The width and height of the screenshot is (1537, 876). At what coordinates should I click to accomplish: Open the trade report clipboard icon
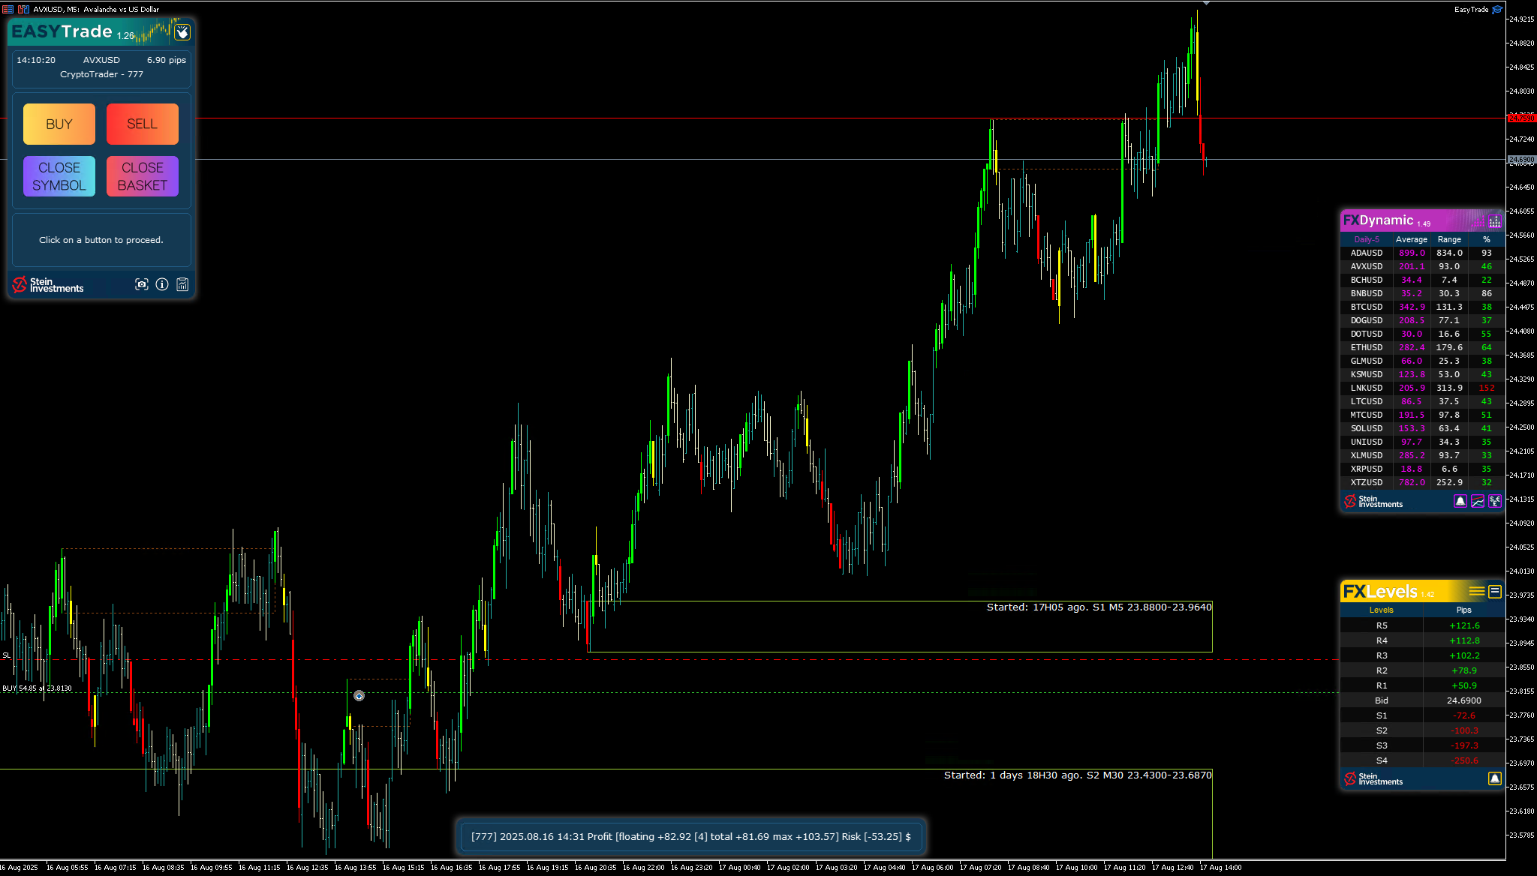(182, 284)
